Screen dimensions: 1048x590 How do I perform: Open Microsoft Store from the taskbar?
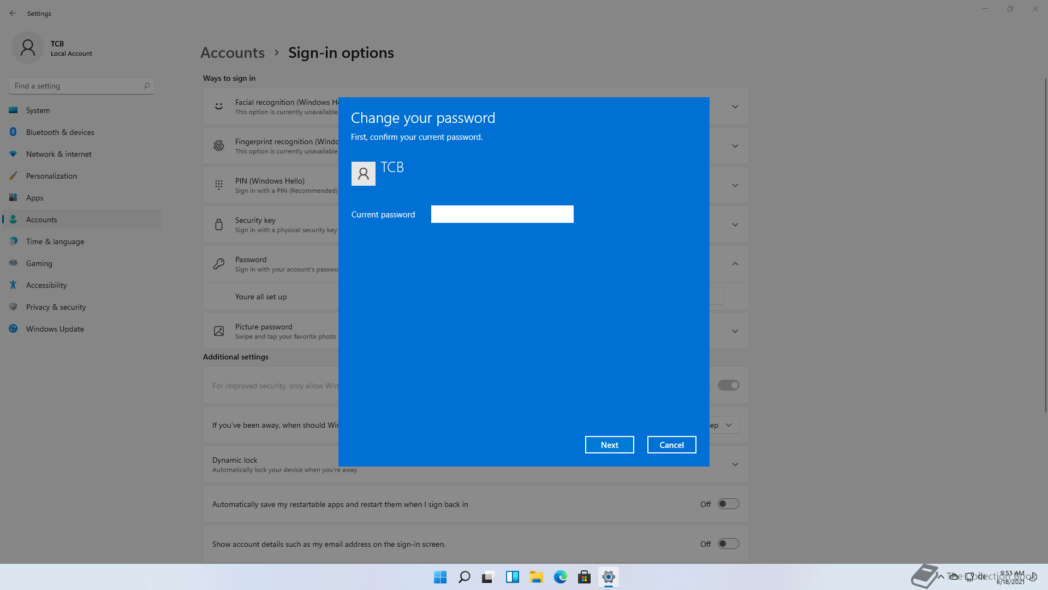click(584, 577)
